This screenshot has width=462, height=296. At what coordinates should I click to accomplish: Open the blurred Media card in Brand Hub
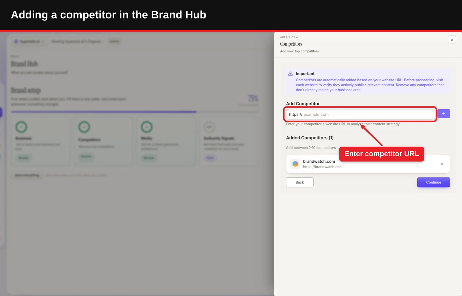point(166,141)
